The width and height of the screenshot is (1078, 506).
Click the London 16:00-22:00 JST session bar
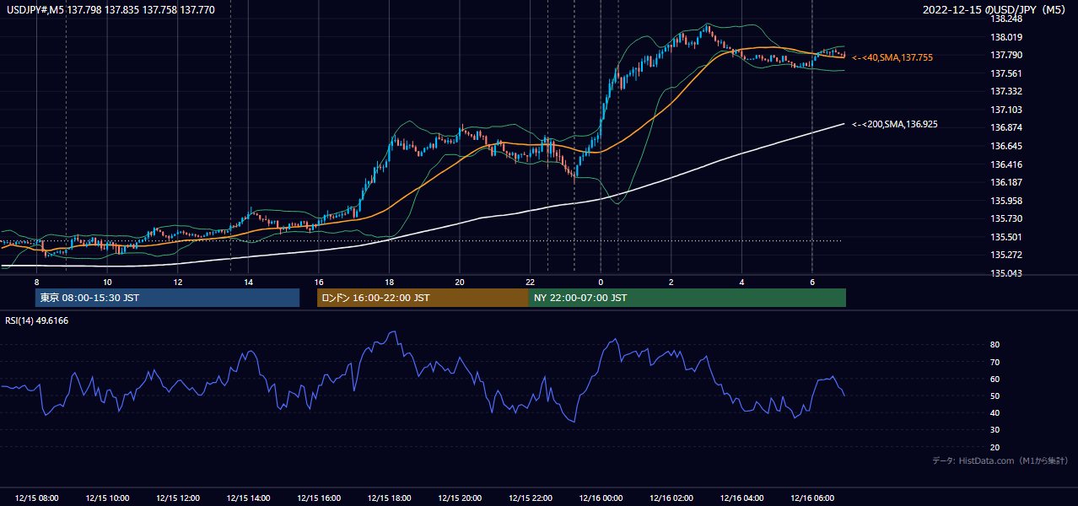(x=423, y=298)
